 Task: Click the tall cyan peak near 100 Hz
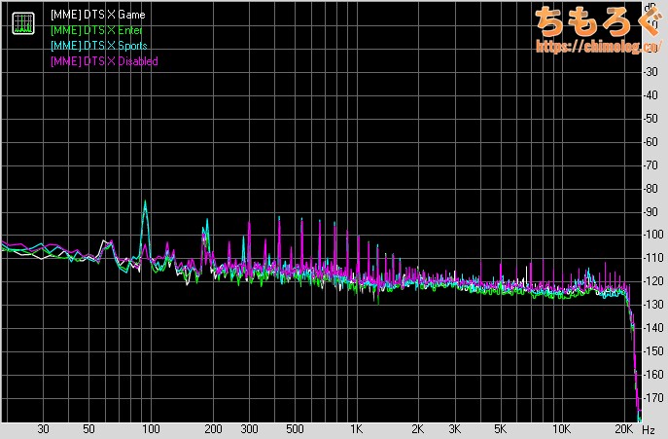[145, 205]
